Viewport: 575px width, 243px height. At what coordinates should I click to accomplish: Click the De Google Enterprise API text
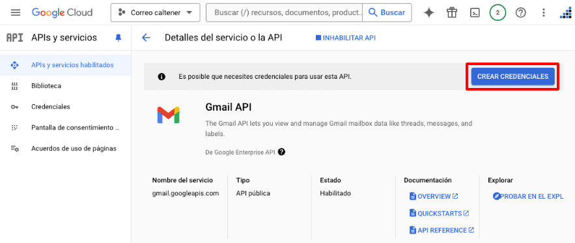[240, 152]
